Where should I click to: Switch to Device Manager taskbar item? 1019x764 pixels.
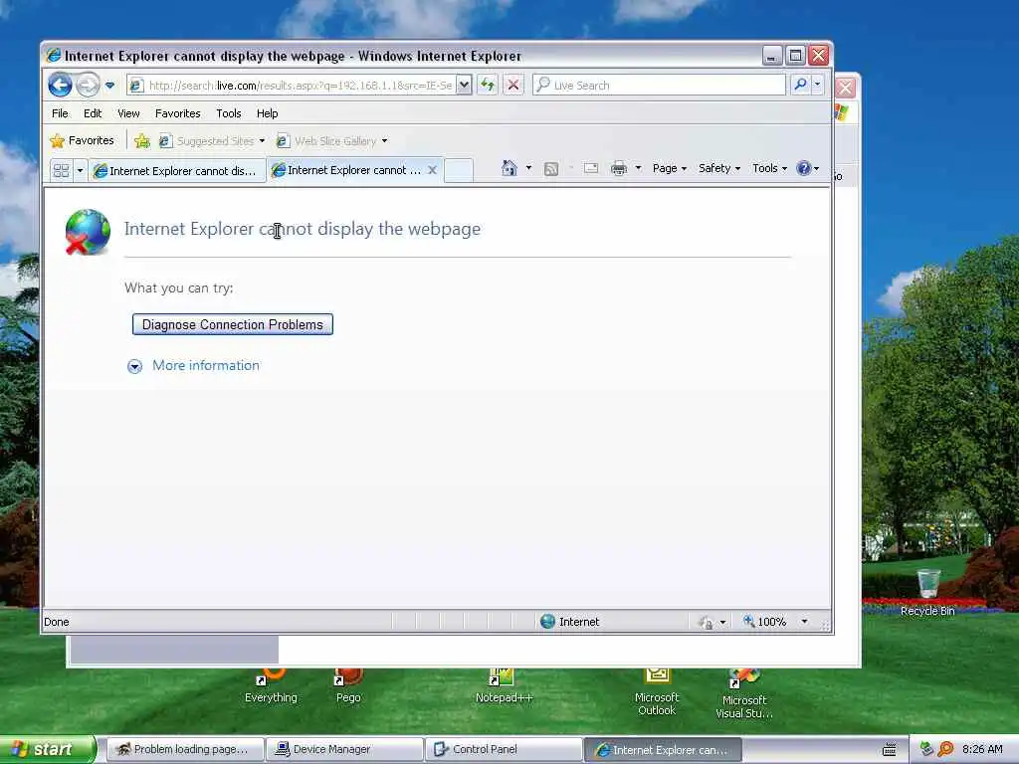344,749
